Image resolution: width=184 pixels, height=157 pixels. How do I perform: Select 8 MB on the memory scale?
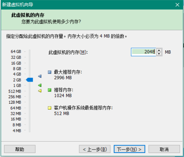[17, 125]
